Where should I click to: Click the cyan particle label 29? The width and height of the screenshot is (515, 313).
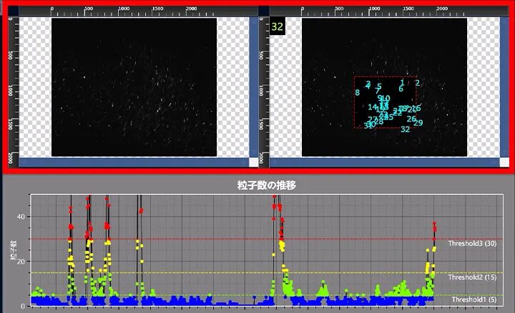click(418, 123)
